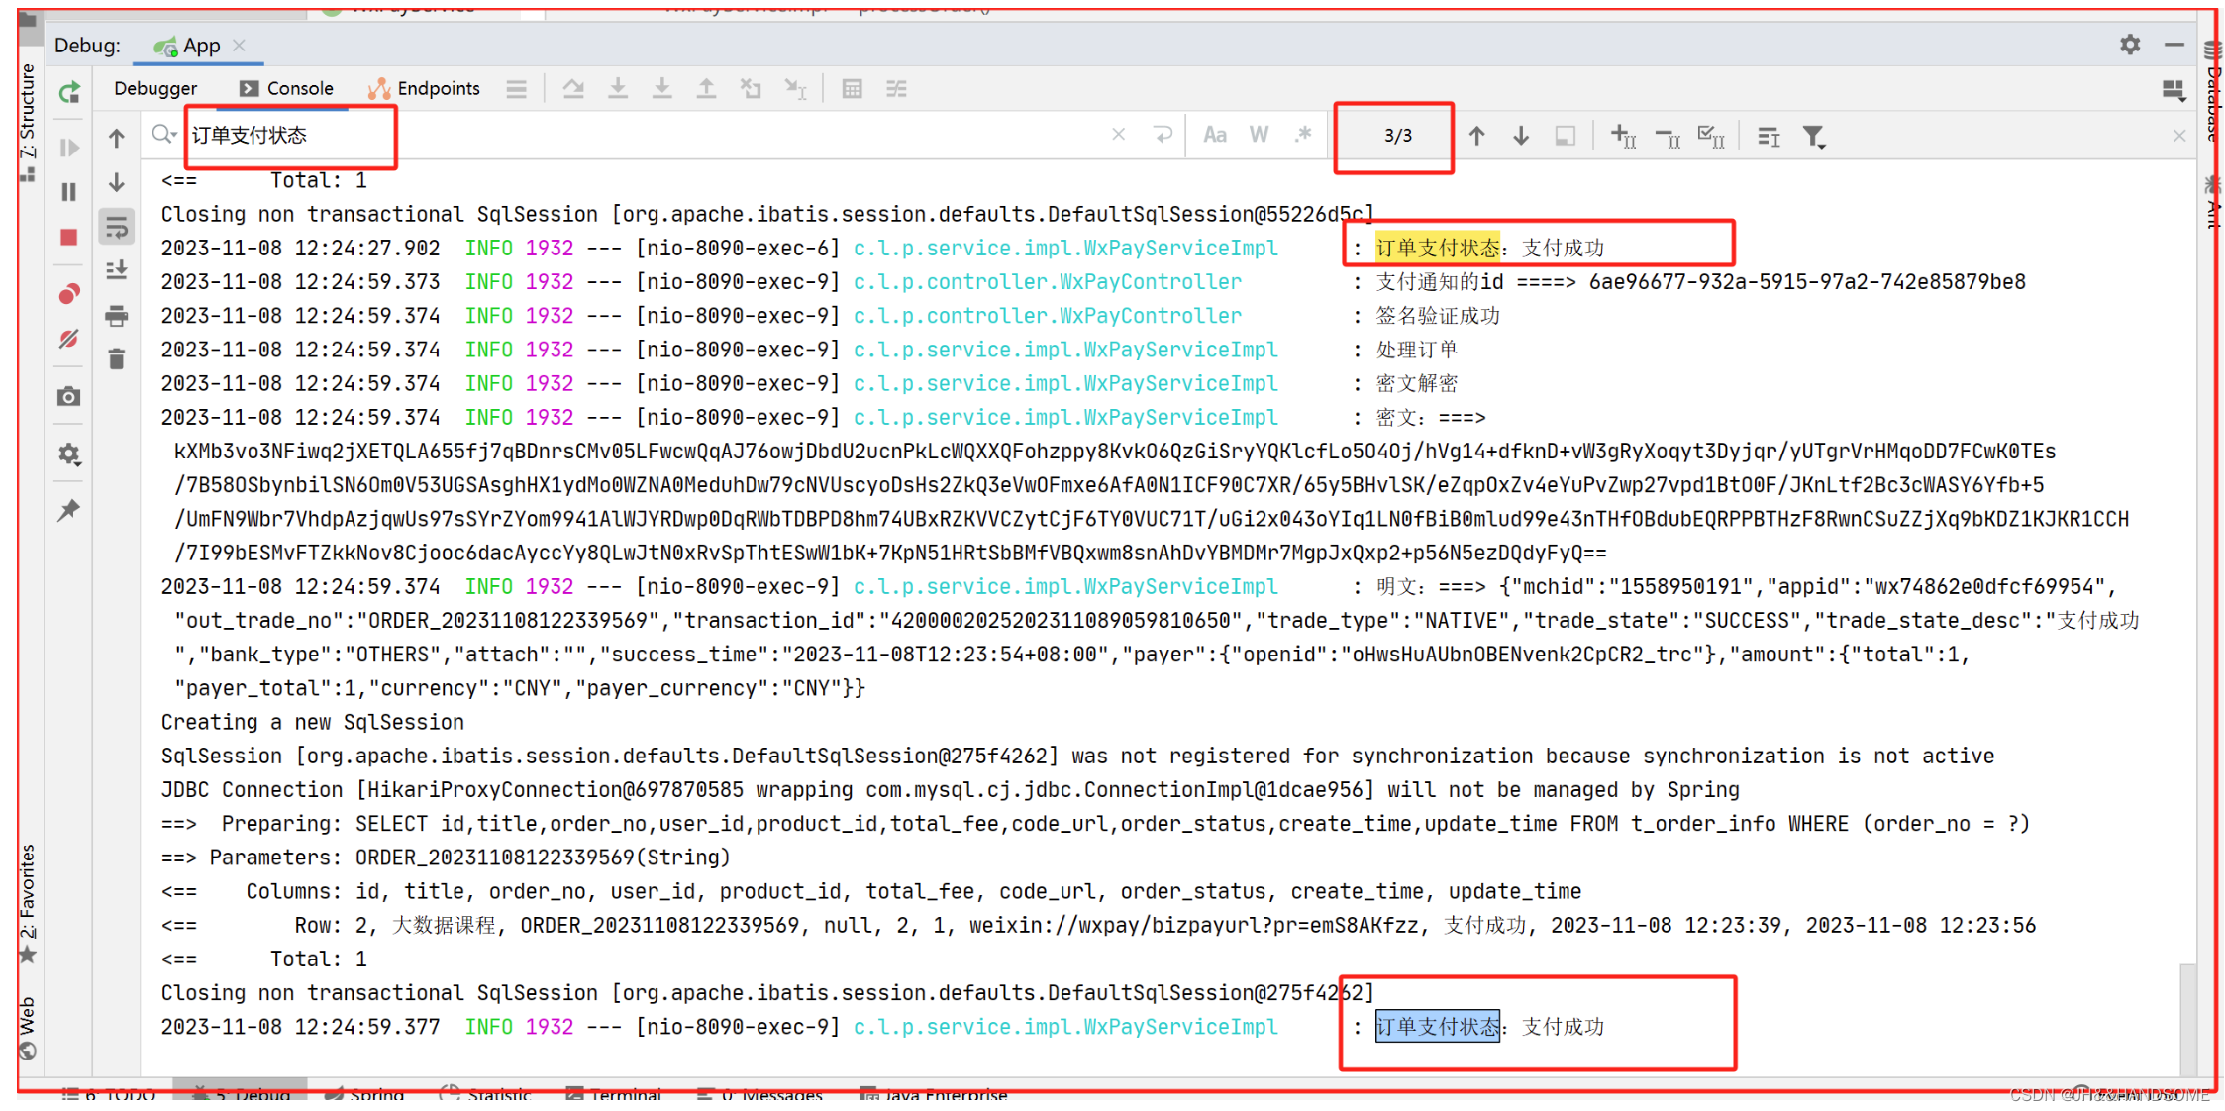Viewport: 2225px width, 1111px height.
Task: Restore debug layout icon at right
Action: tap(2174, 91)
